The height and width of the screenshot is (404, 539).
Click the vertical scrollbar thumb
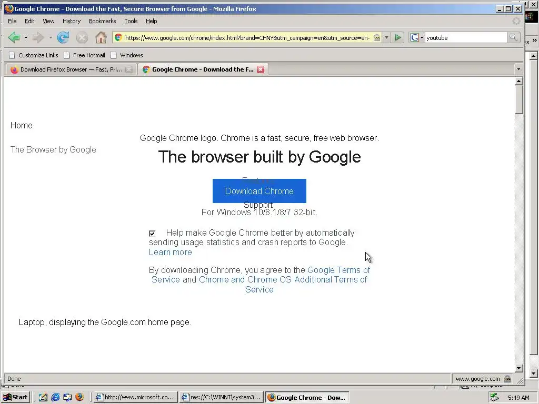pos(518,99)
